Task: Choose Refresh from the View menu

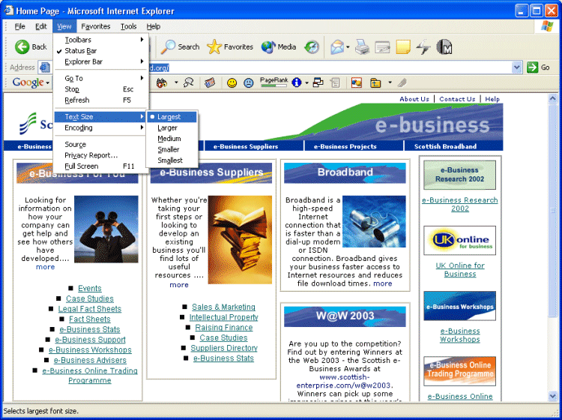Action: [100, 100]
